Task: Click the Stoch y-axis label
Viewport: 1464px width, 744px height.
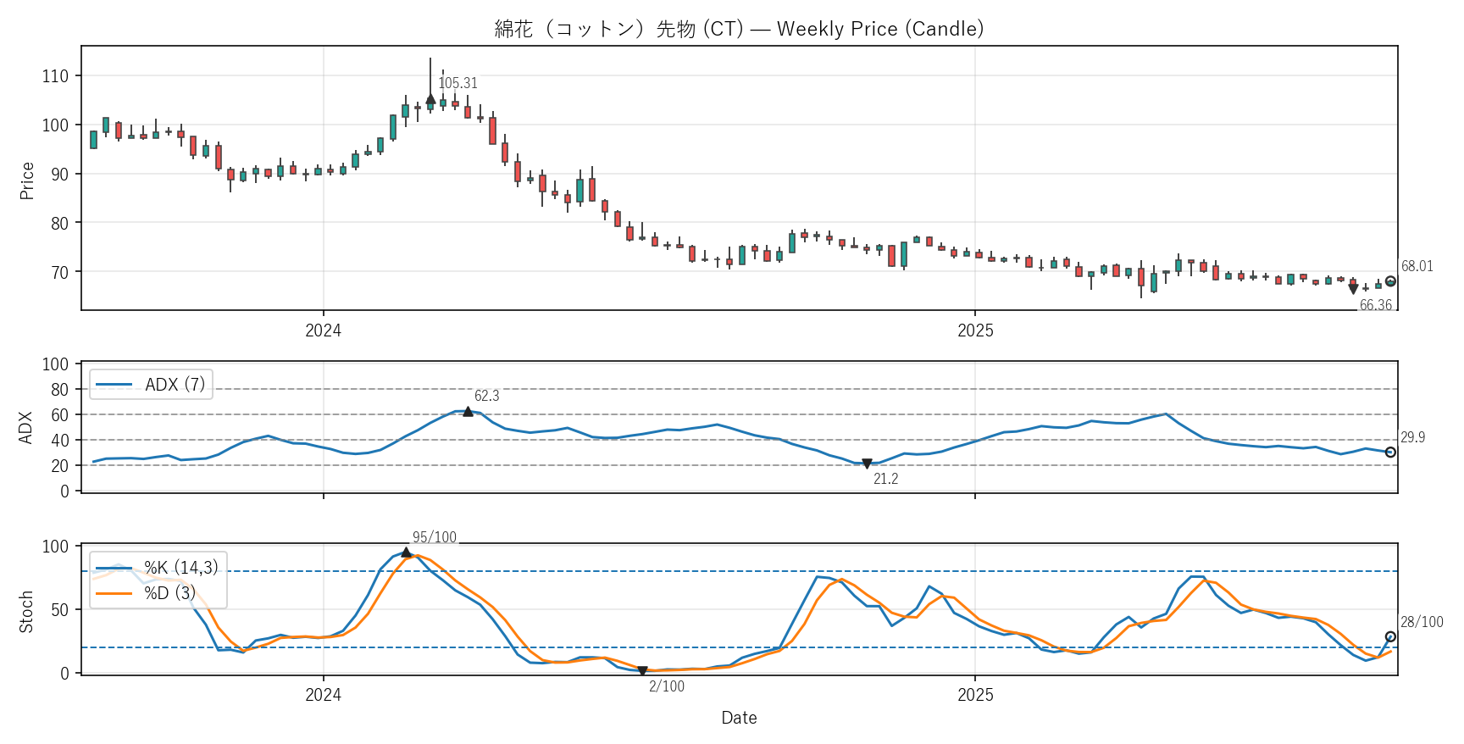Action: pyautogui.click(x=26, y=612)
